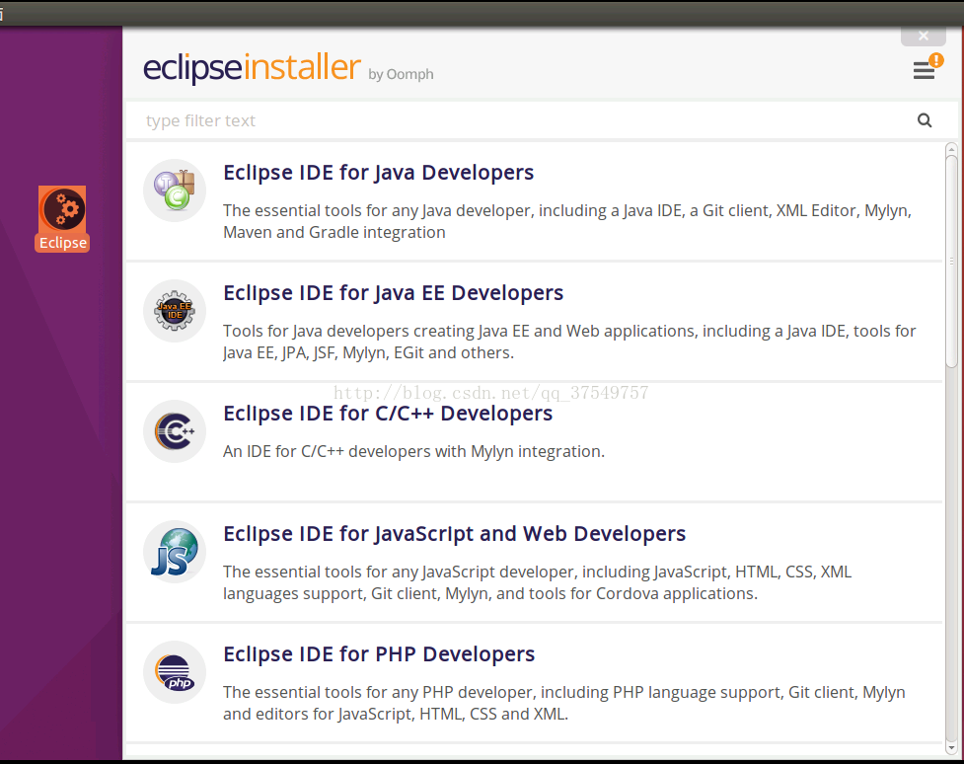The width and height of the screenshot is (964, 764).
Task: Click the product list scrollbar thumb
Action: click(951, 262)
